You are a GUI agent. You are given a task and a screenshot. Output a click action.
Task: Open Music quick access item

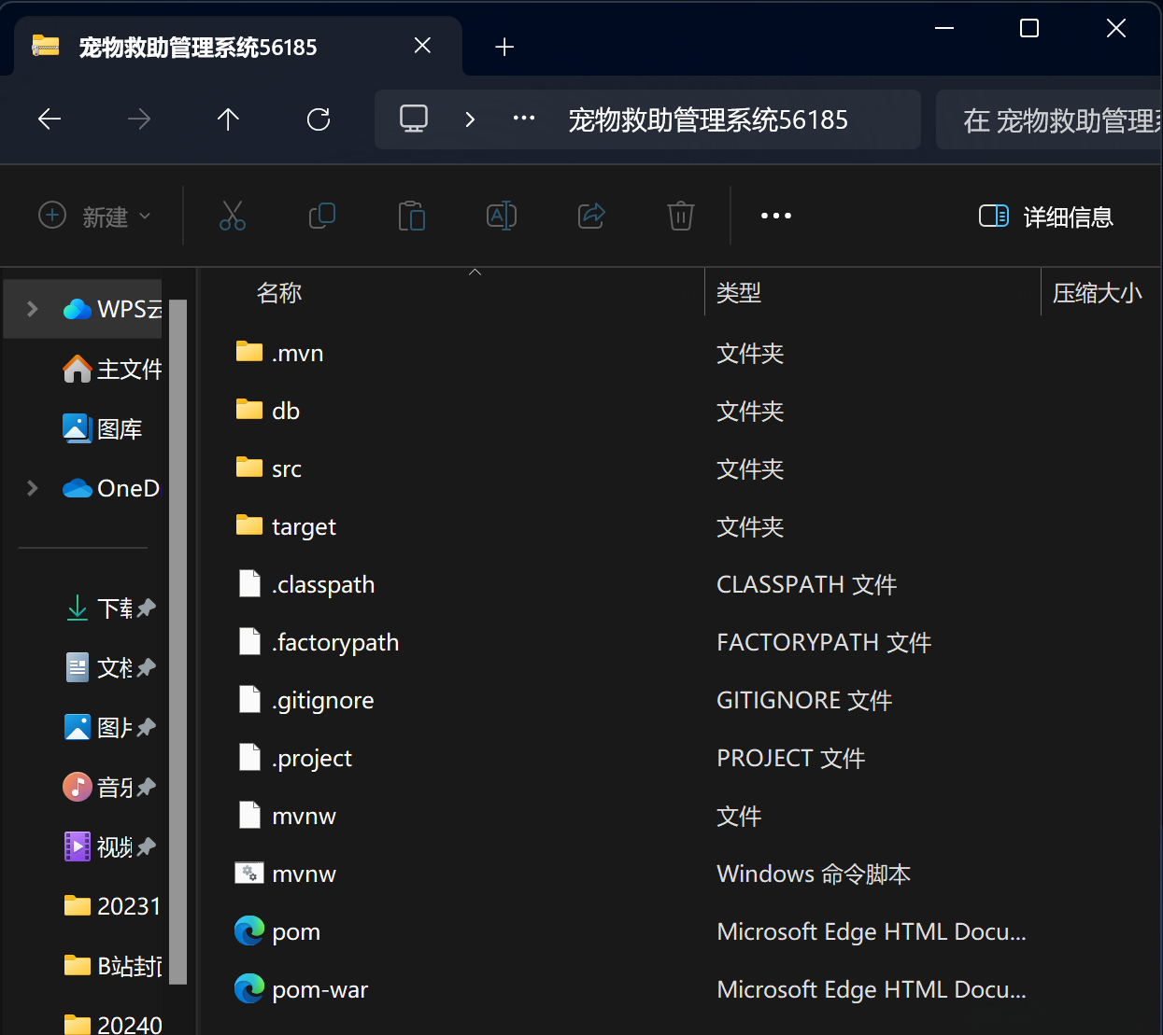[x=109, y=787]
